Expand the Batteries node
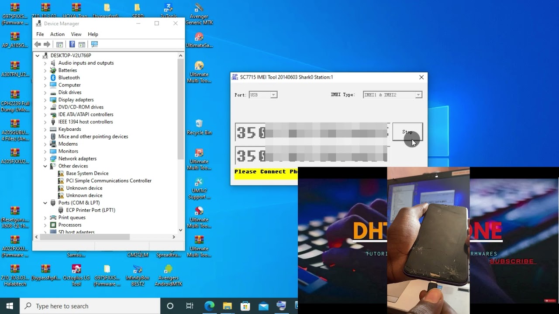This screenshot has height=314, width=559. [x=45, y=70]
